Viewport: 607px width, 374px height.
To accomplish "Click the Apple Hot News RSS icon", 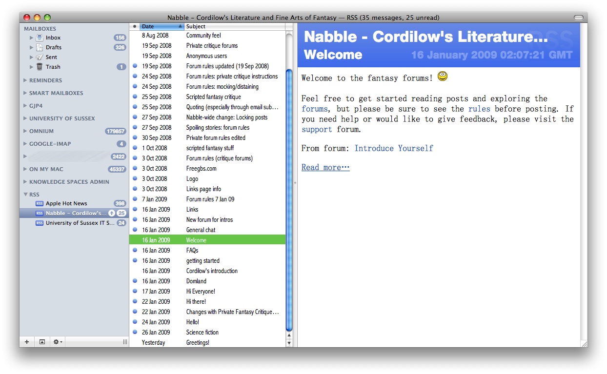I will [40, 203].
